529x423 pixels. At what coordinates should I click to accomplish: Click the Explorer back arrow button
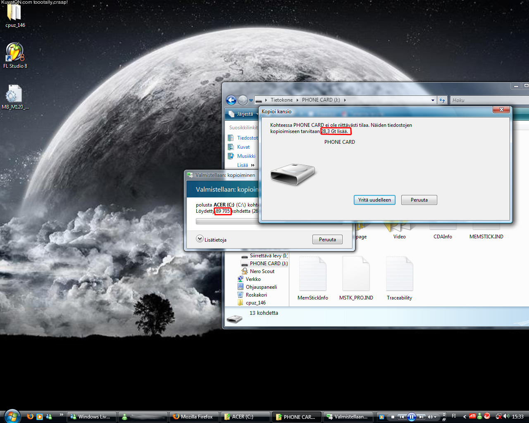pyautogui.click(x=231, y=100)
